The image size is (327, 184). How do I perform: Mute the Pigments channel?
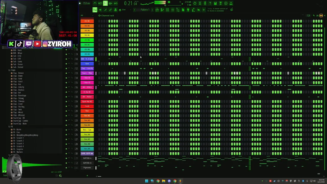[x=66, y=168]
